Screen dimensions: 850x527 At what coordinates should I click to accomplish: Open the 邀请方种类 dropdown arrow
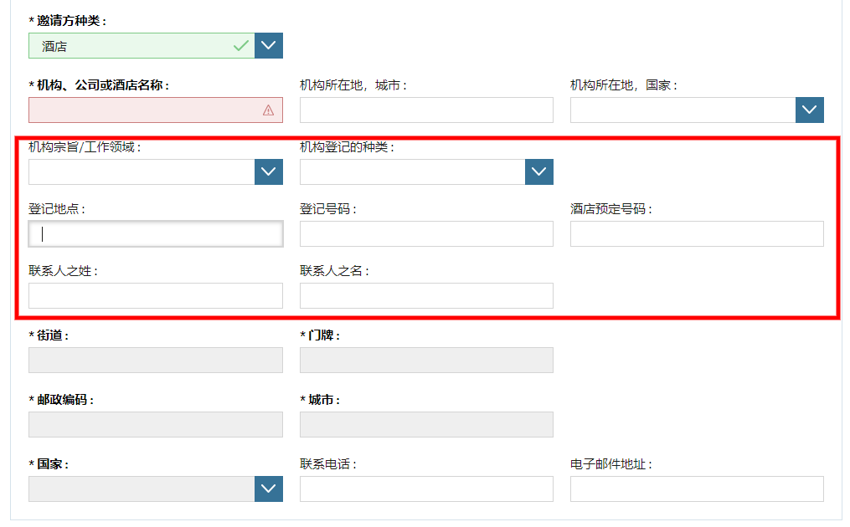click(268, 46)
